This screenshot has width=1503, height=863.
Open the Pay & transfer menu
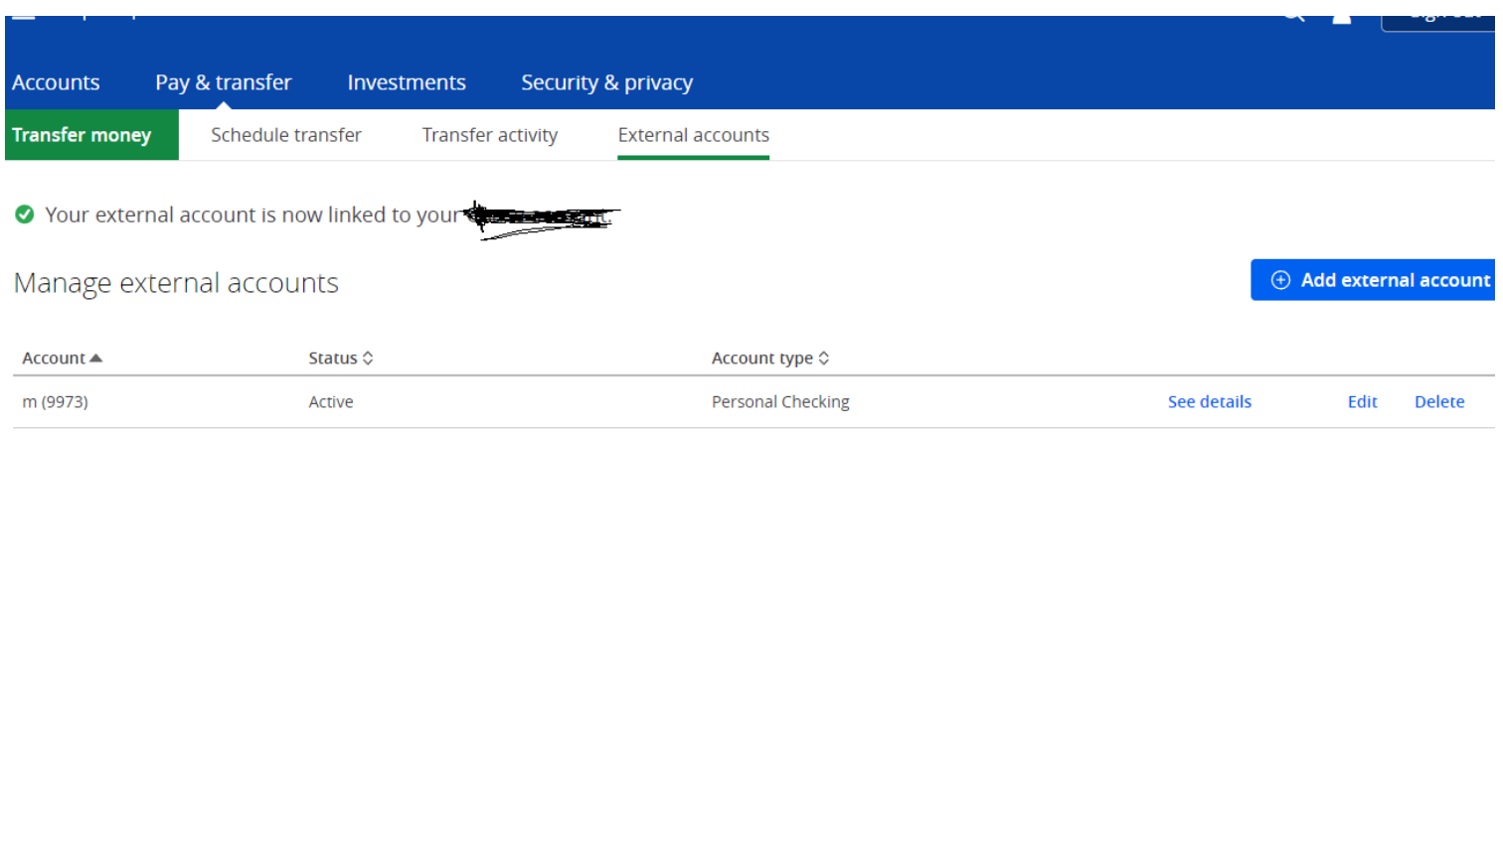coord(223,82)
